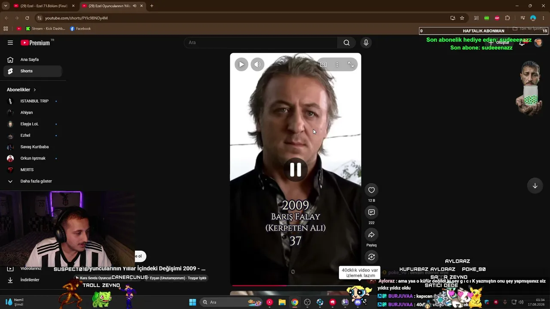The width and height of the screenshot is (550, 309).
Task: Open the Extensions puzzle menu
Action: click(507, 18)
